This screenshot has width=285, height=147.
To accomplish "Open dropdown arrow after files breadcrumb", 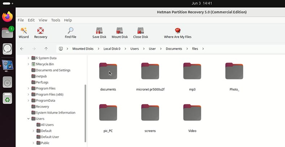I will tap(203, 49).
